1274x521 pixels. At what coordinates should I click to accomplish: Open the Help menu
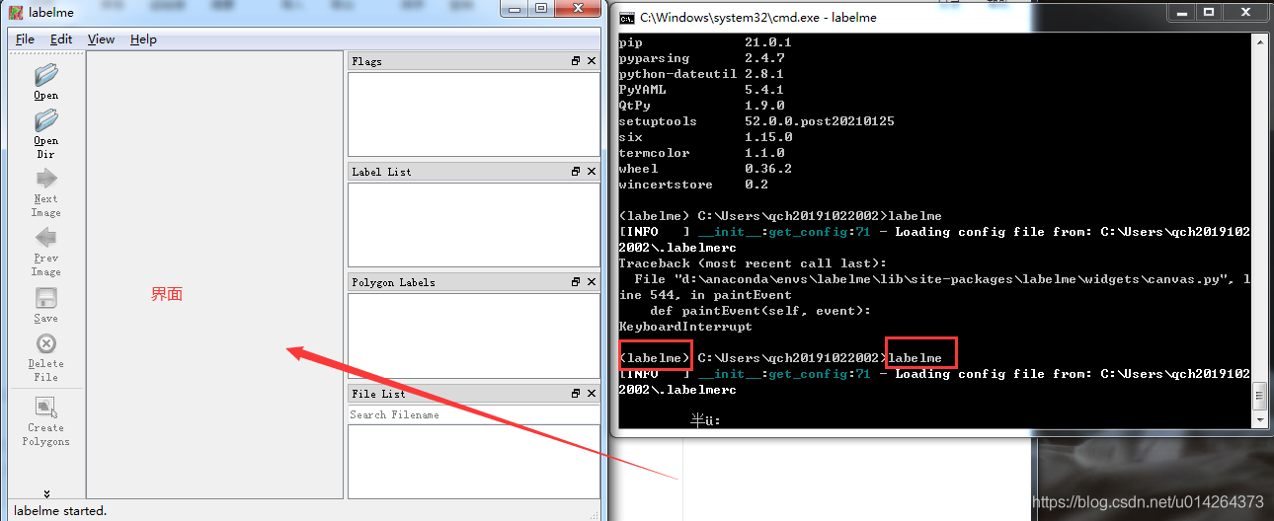pyautogui.click(x=143, y=39)
